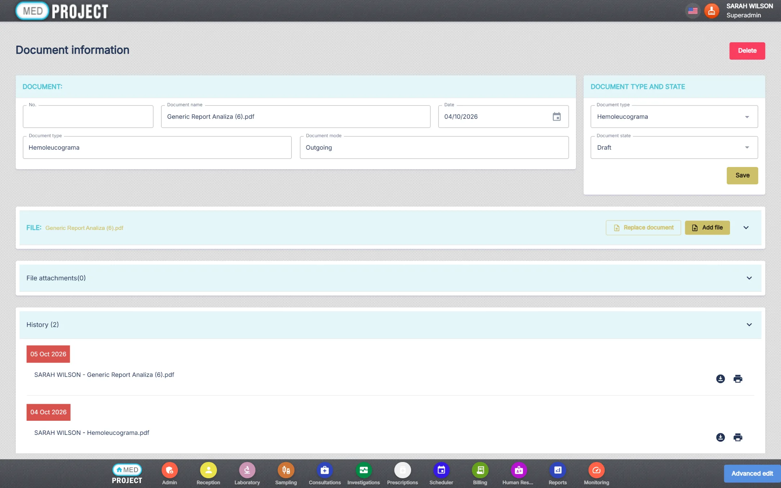Click SARAH WILSON - Generic Report Analiza history entry

(104, 375)
